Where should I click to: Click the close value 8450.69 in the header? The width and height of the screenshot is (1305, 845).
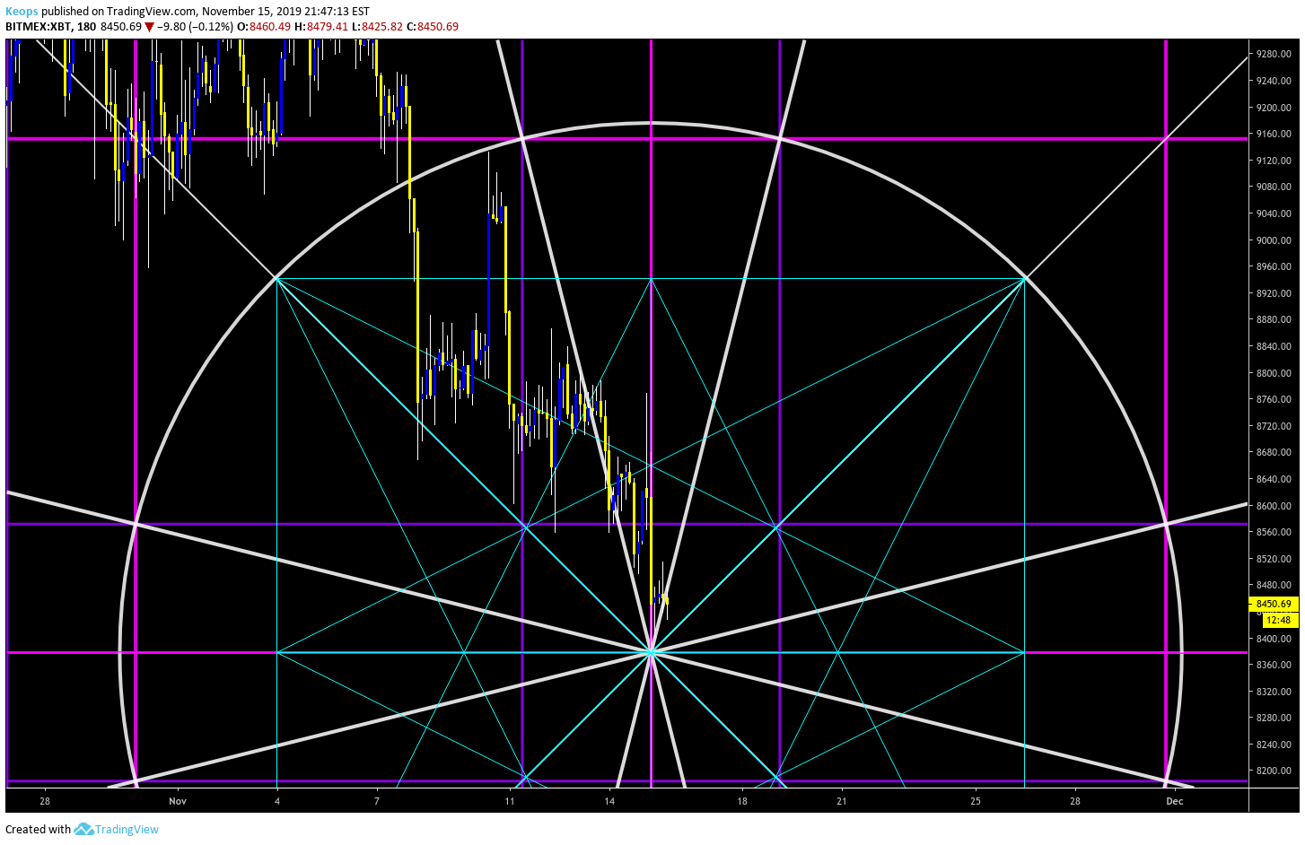(438, 26)
